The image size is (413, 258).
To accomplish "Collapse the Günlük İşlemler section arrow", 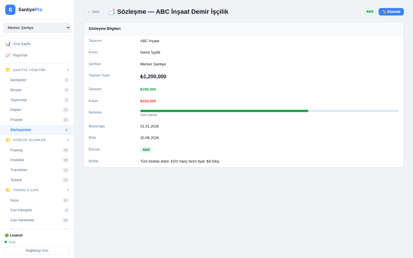I will (x=68, y=140).
